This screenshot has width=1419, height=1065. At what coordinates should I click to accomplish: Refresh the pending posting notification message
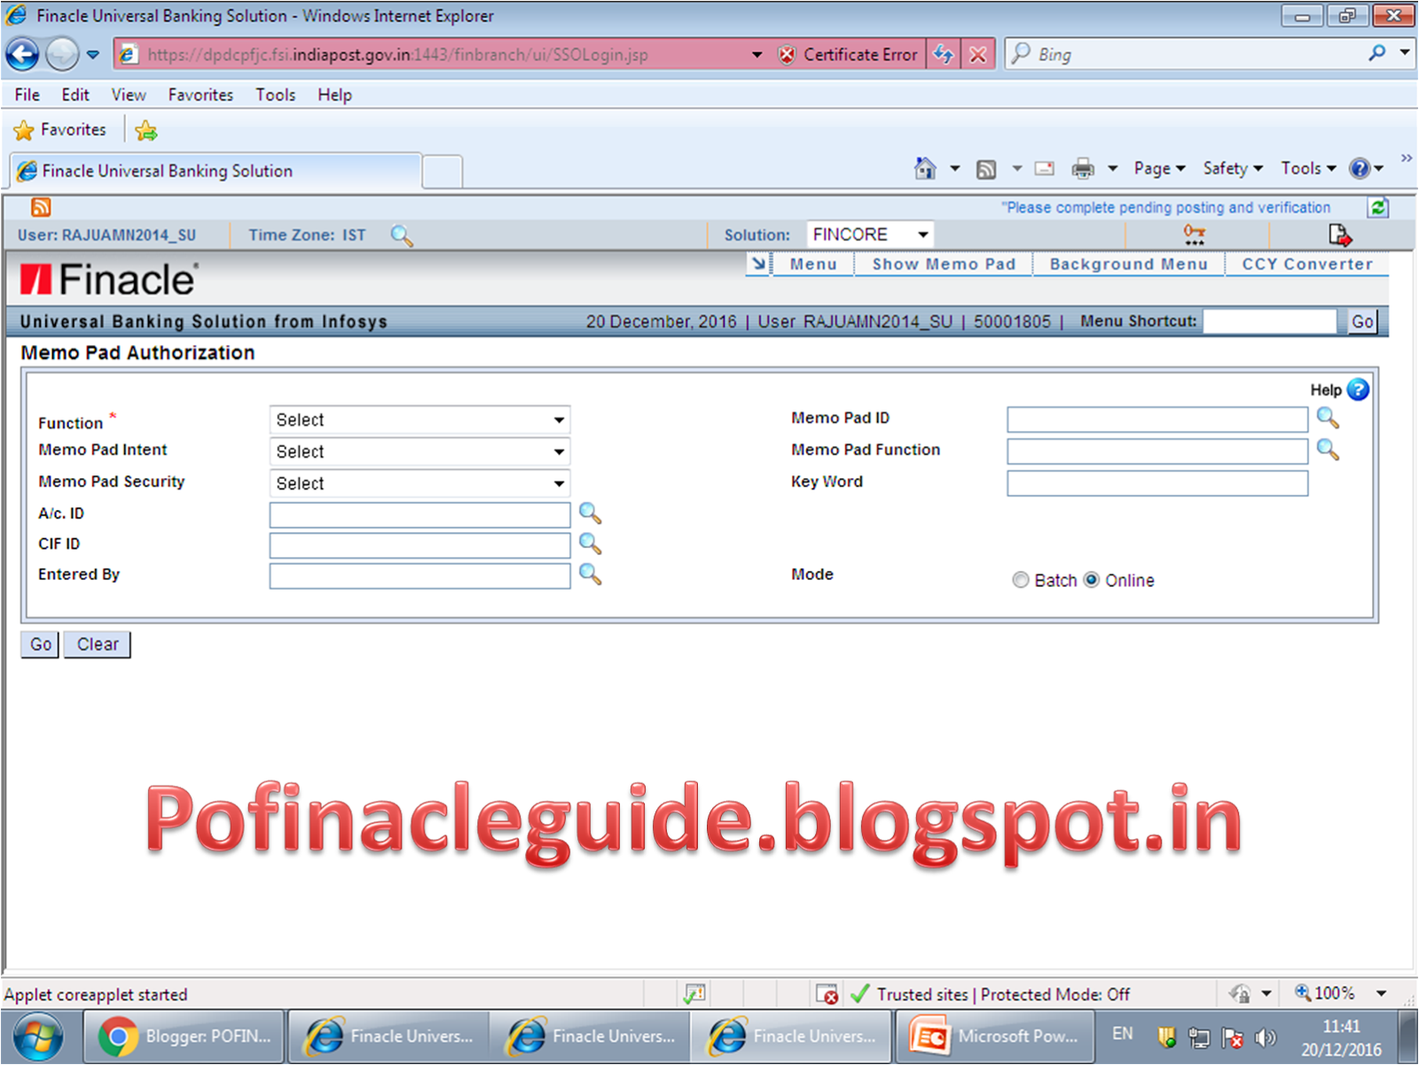coord(1378,207)
